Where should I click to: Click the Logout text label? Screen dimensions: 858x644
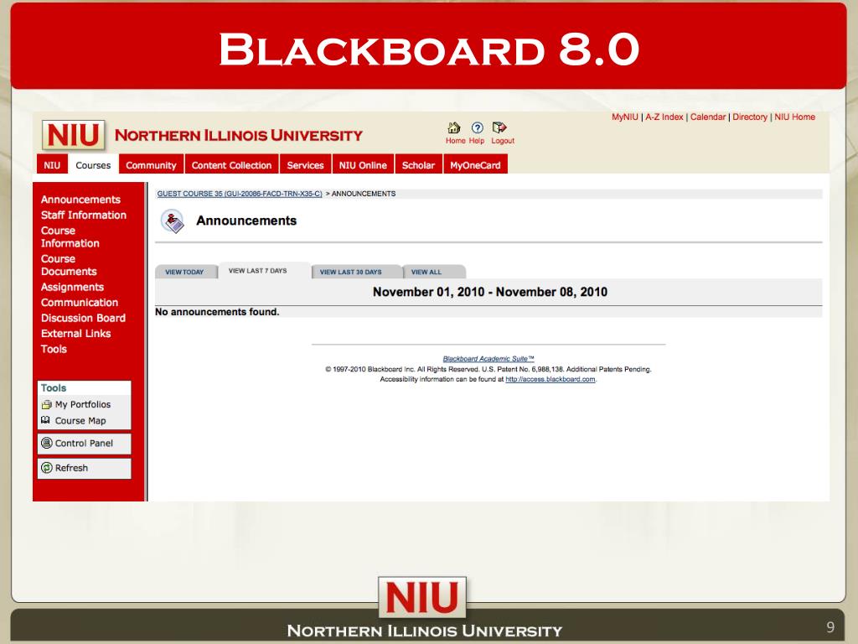click(503, 141)
